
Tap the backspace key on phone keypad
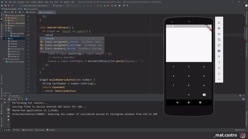(204, 95)
